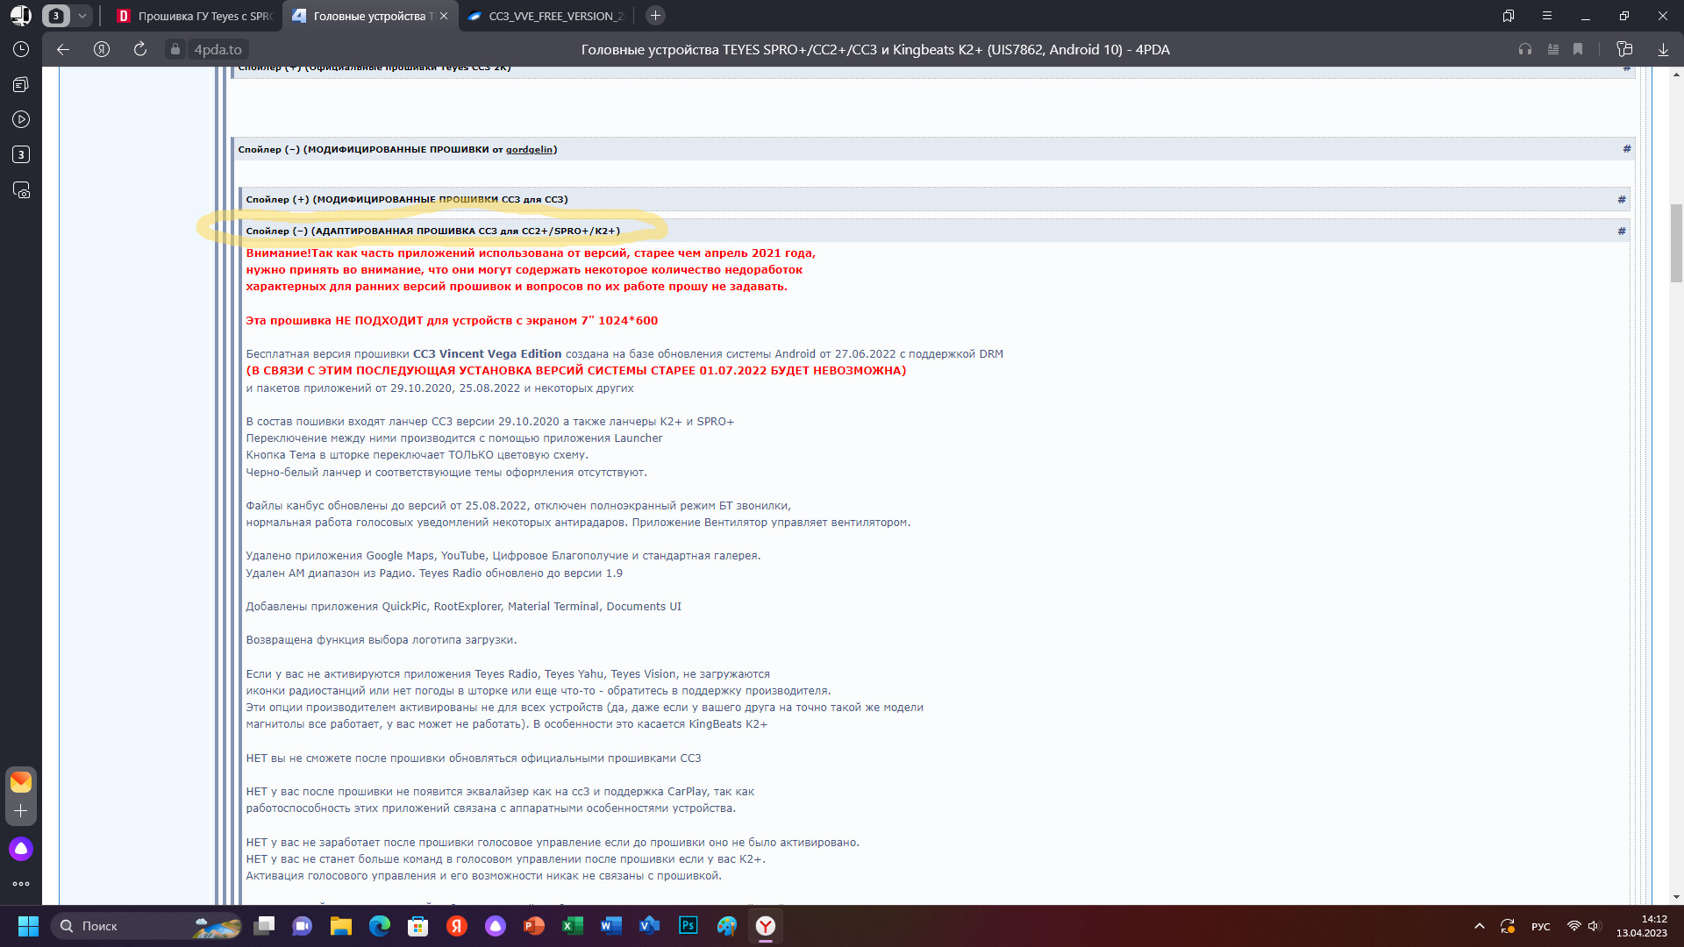Open the tab group counter showing 3
Image resolution: width=1684 pixels, height=947 pixels.
click(x=56, y=16)
